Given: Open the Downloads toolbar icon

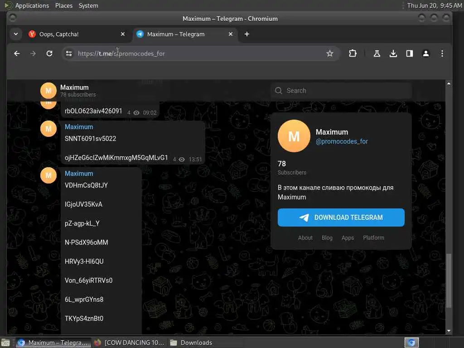Looking at the screenshot, I should 393,53.
